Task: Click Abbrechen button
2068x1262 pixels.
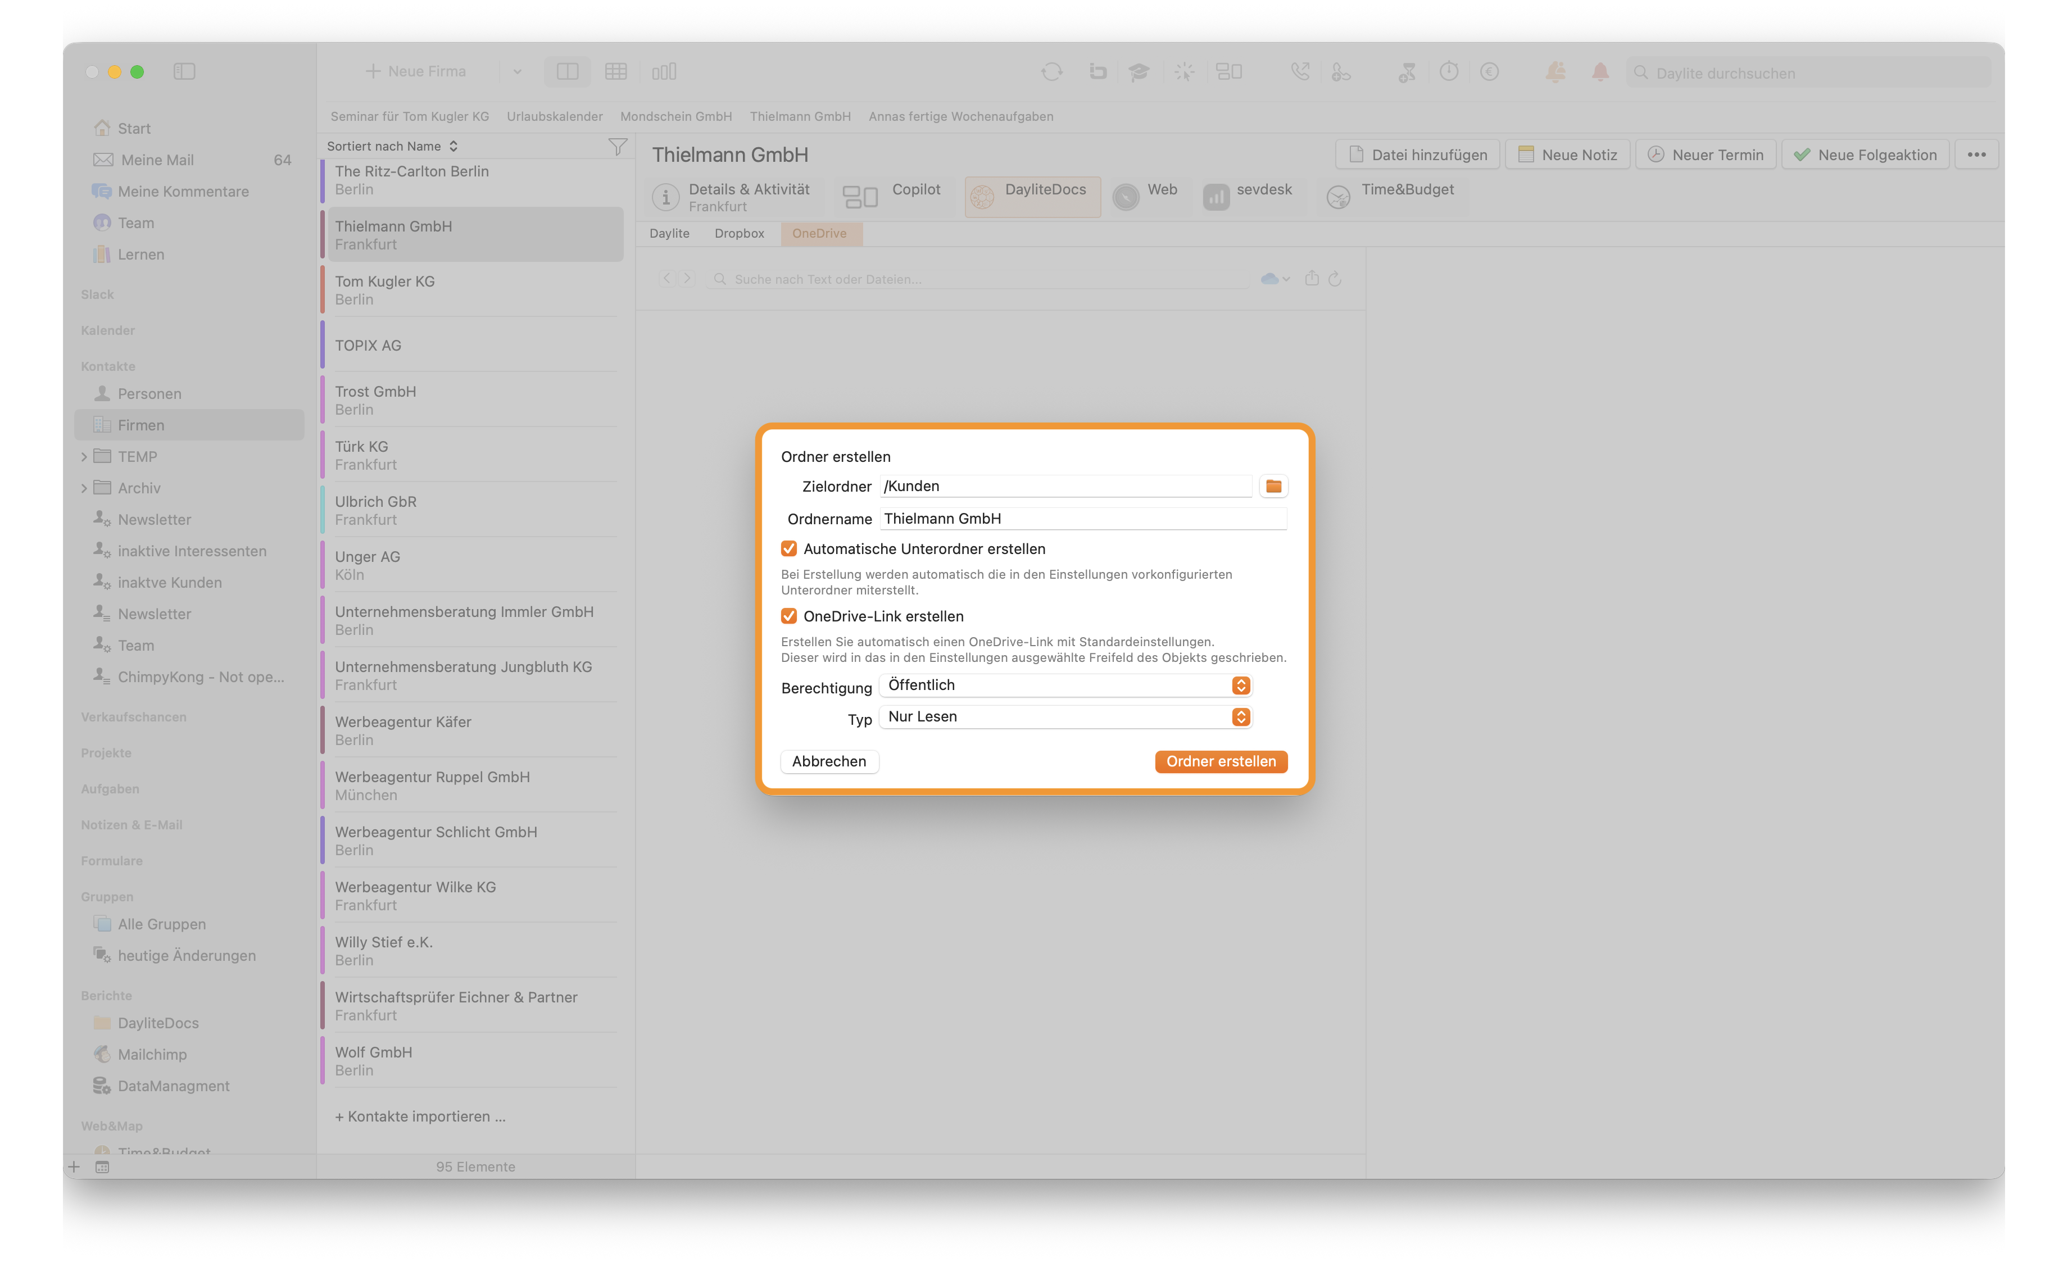Action: coord(828,761)
